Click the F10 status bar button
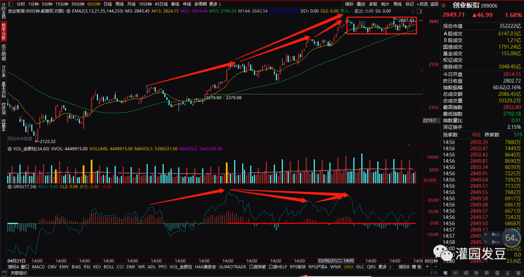 (x=434, y=273)
